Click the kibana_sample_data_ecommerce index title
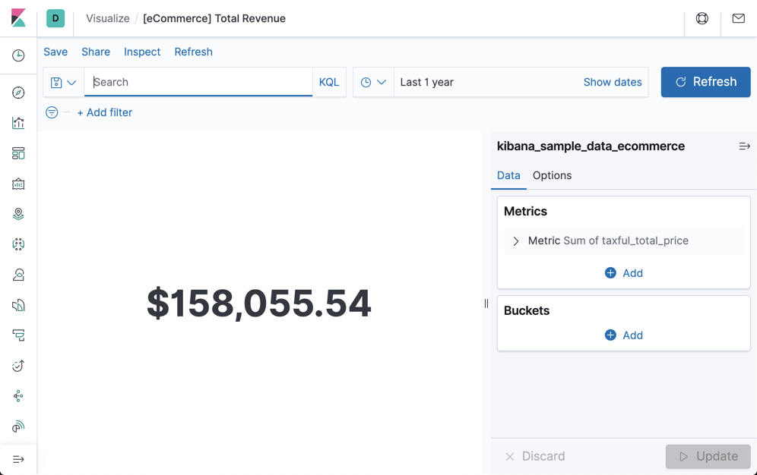 (x=591, y=146)
